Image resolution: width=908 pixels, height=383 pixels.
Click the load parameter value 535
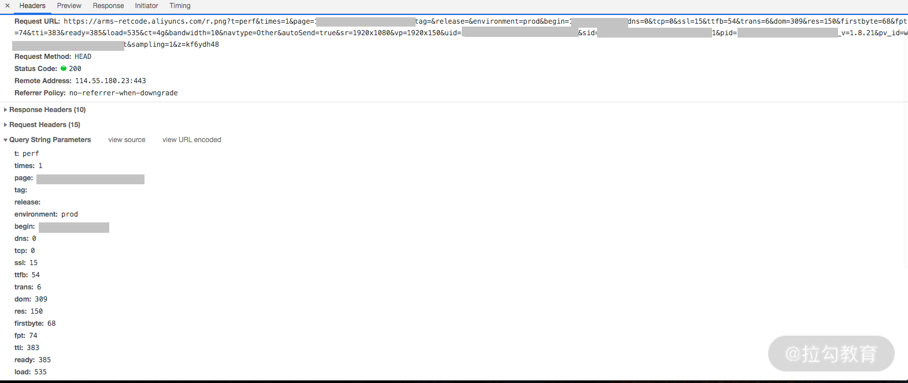40,372
